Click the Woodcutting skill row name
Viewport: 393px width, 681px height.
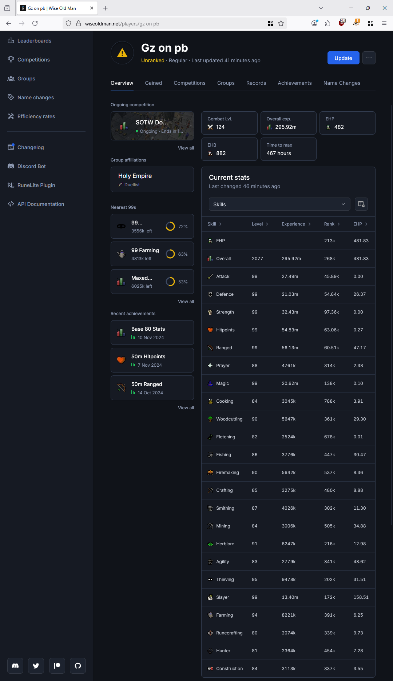tap(229, 419)
